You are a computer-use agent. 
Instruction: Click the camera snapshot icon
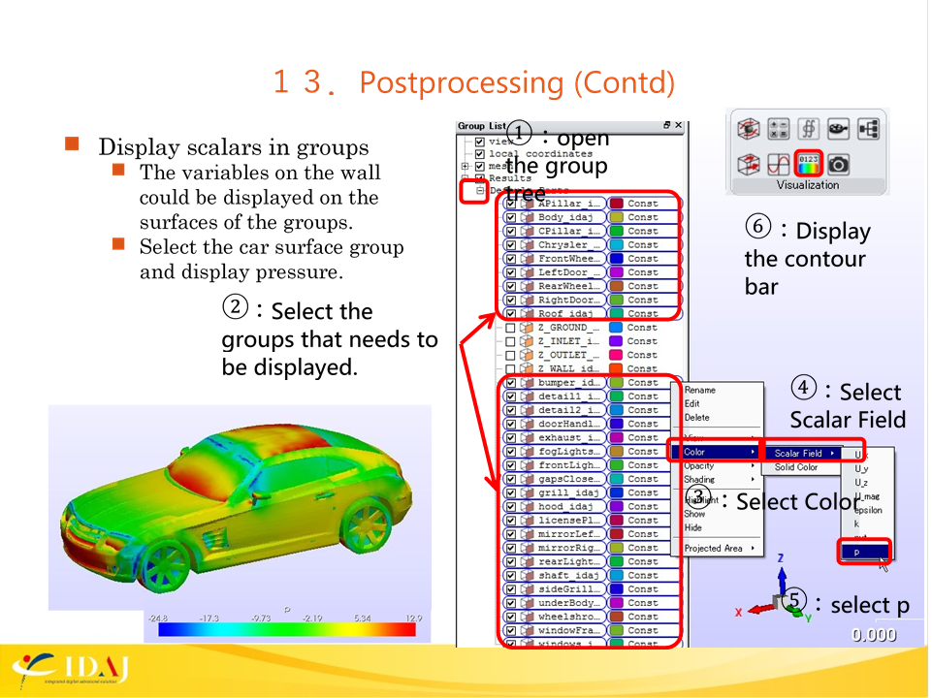pyautogui.click(x=838, y=164)
